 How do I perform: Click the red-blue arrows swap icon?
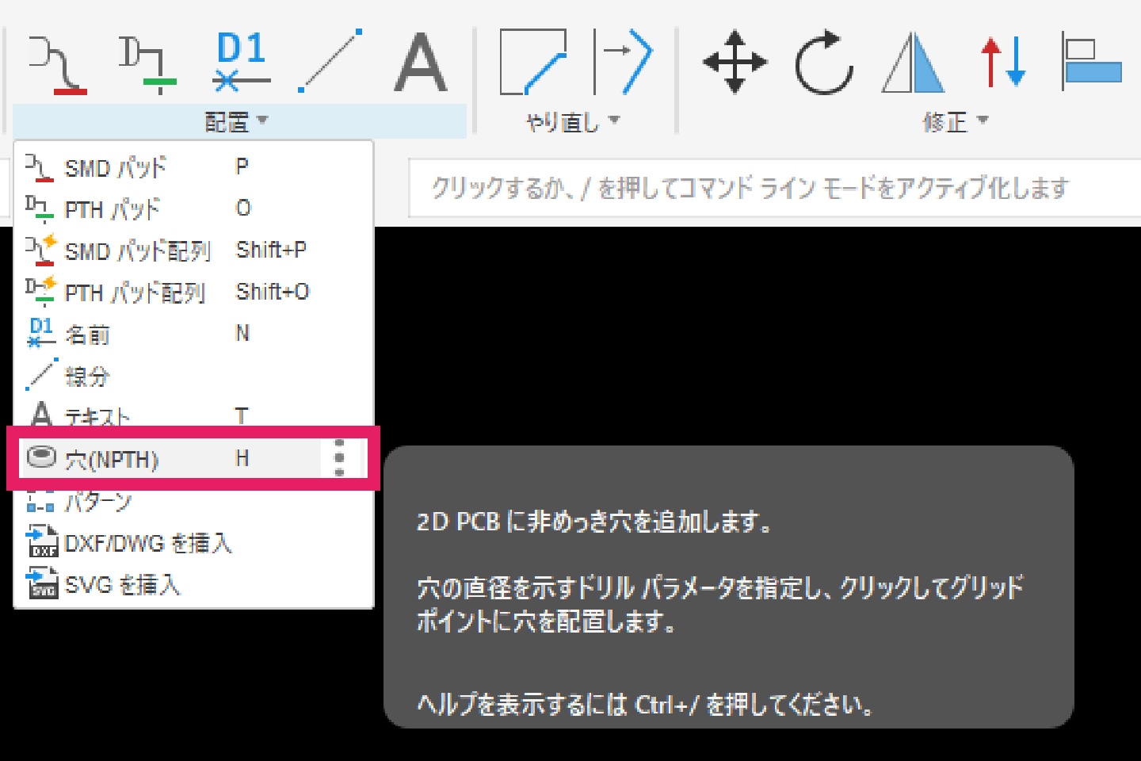tap(1003, 62)
